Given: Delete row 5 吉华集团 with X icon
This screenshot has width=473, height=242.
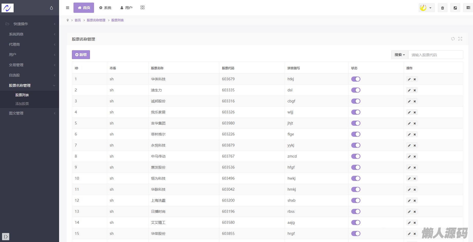Looking at the screenshot, I should tap(415, 123).
